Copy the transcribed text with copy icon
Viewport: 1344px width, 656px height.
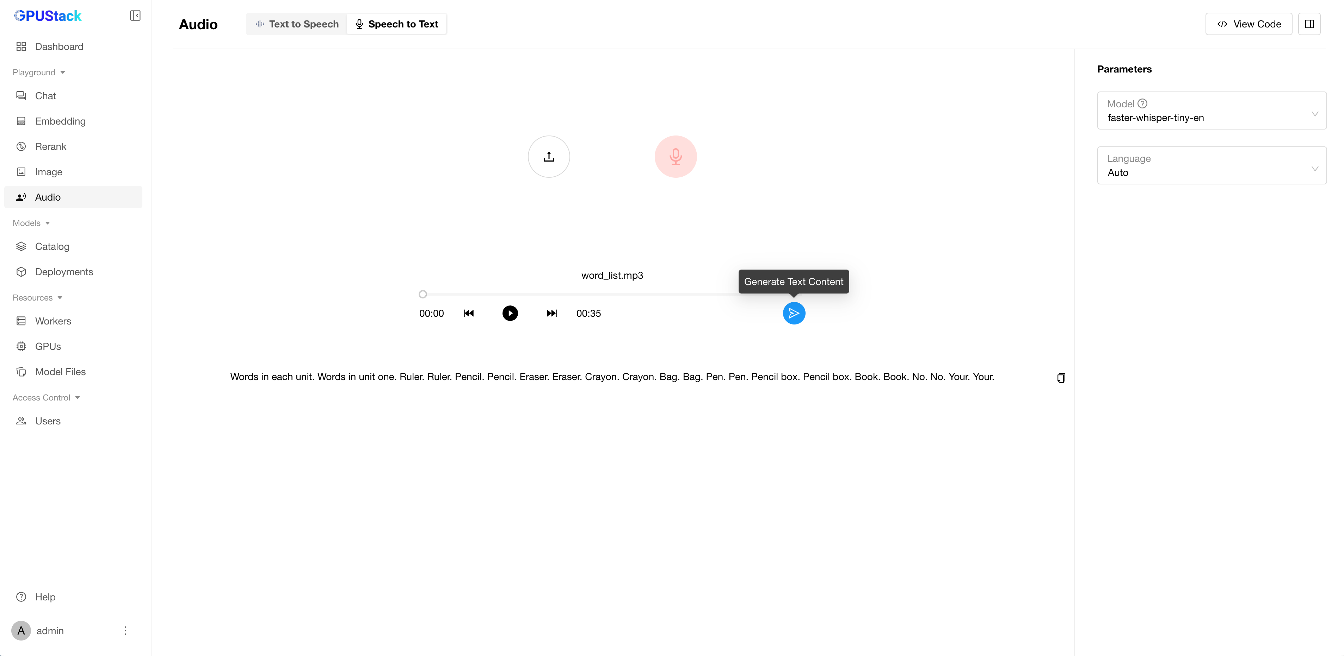tap(1061, 378)
